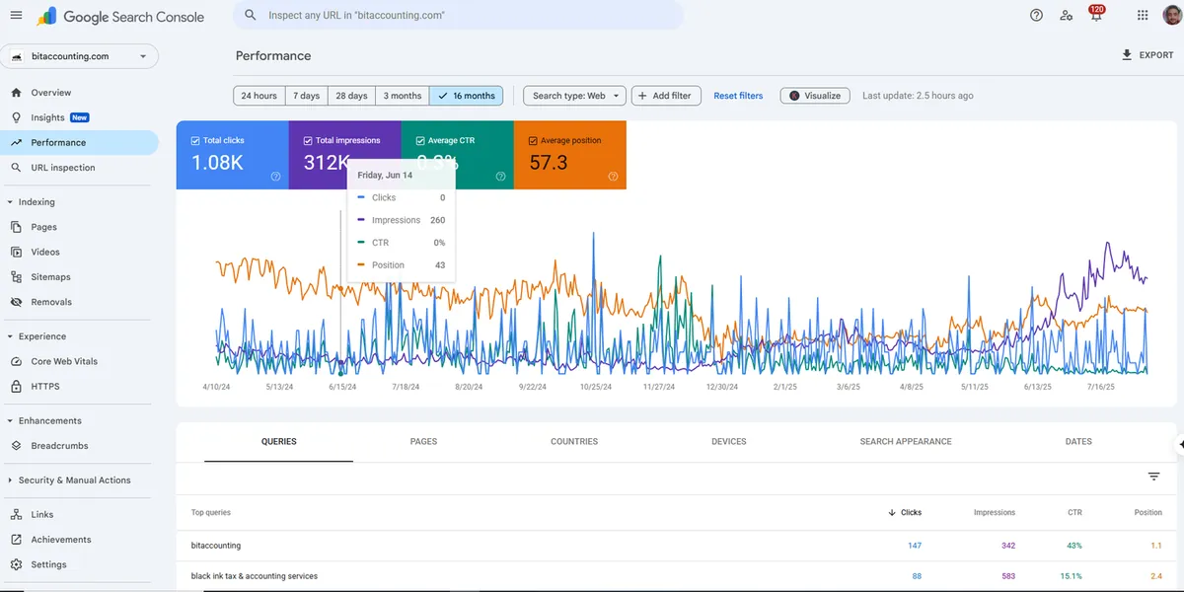
Task: Click the Pages icon in sidebar
Action: pos(16,227)
